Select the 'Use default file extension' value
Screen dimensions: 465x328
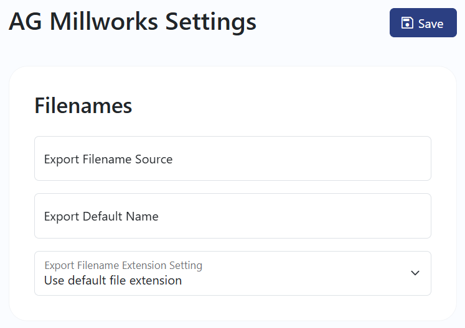pyautogui.click(x=113, y=280)
